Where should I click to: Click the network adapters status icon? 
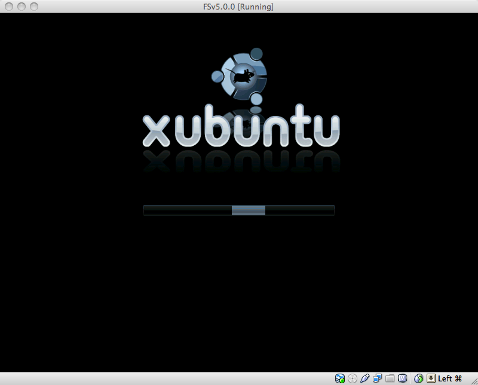click(378, 378)
